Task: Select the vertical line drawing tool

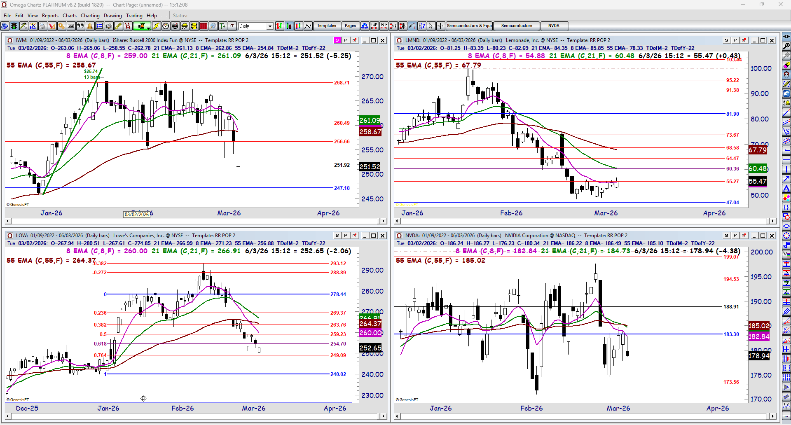Action: click(786, 169)
